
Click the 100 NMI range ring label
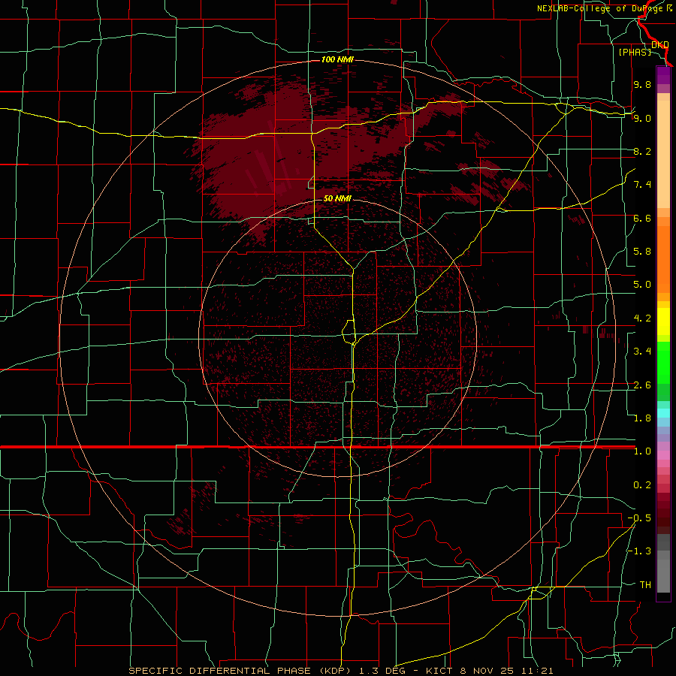pyautogui.click(x=337, y=59)
